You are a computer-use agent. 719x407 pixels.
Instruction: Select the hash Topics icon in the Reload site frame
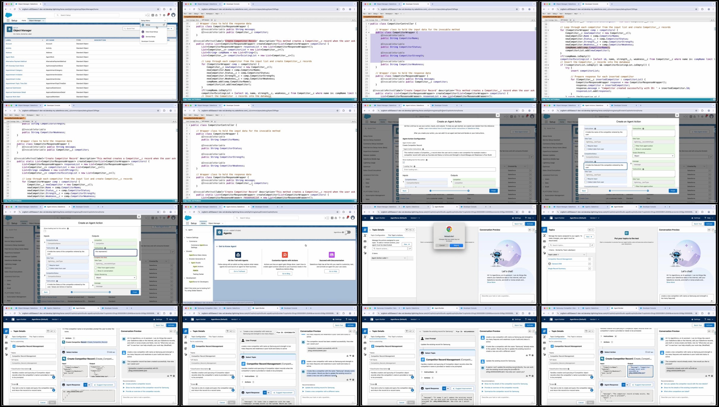point(365,230)
